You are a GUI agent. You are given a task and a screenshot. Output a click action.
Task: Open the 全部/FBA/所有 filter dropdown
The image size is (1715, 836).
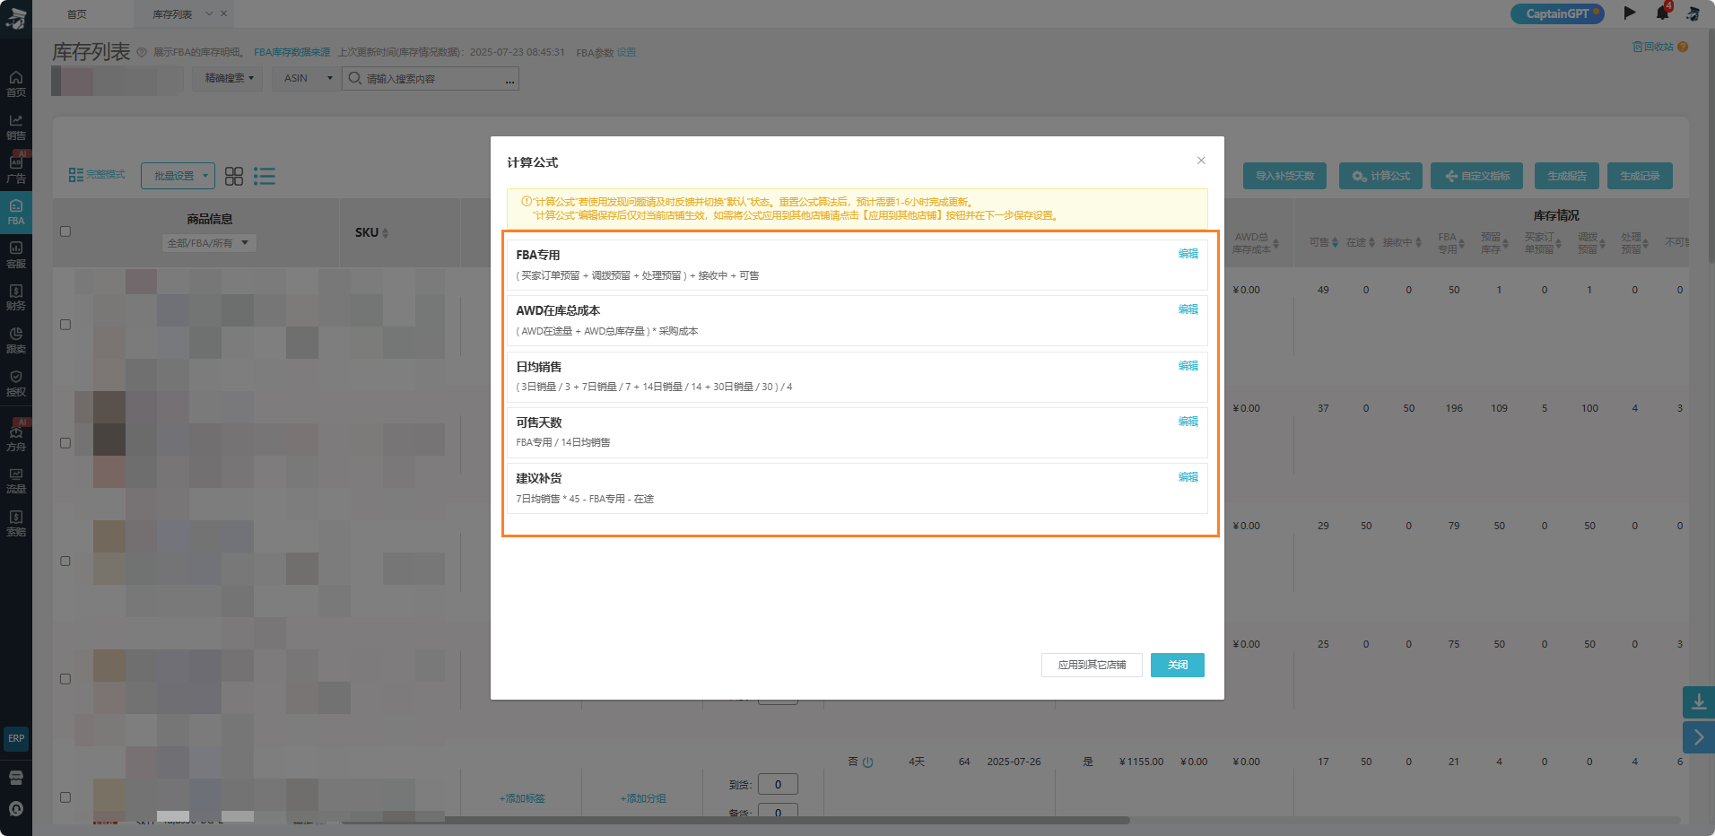(x=209, y=243)
